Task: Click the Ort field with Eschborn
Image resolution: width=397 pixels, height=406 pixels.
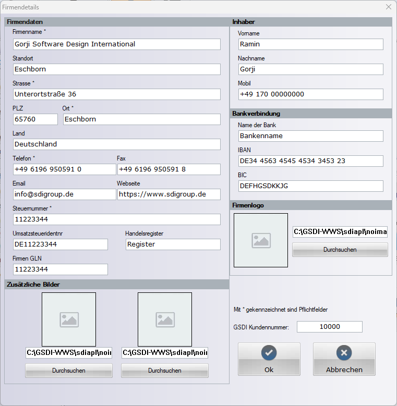Action: (142, 119)
